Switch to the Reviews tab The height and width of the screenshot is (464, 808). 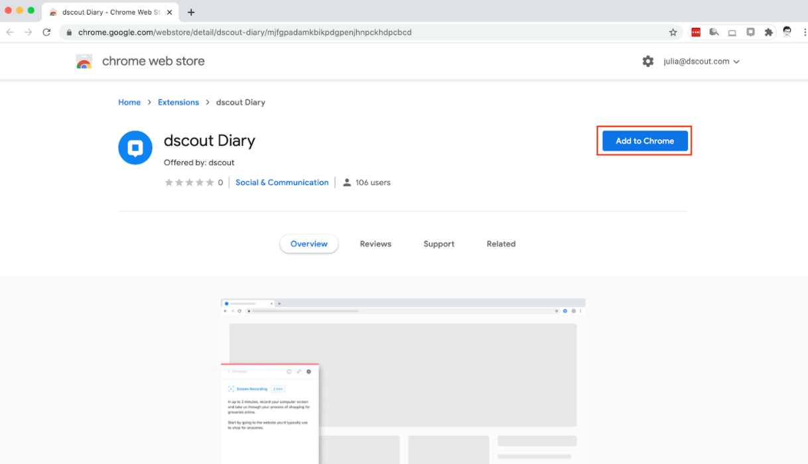[x=375, y=244]
